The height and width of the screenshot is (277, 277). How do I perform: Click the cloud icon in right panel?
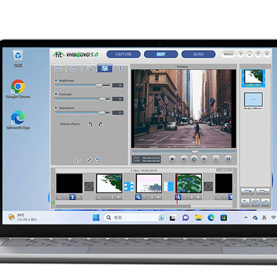[x=265, y=202]
